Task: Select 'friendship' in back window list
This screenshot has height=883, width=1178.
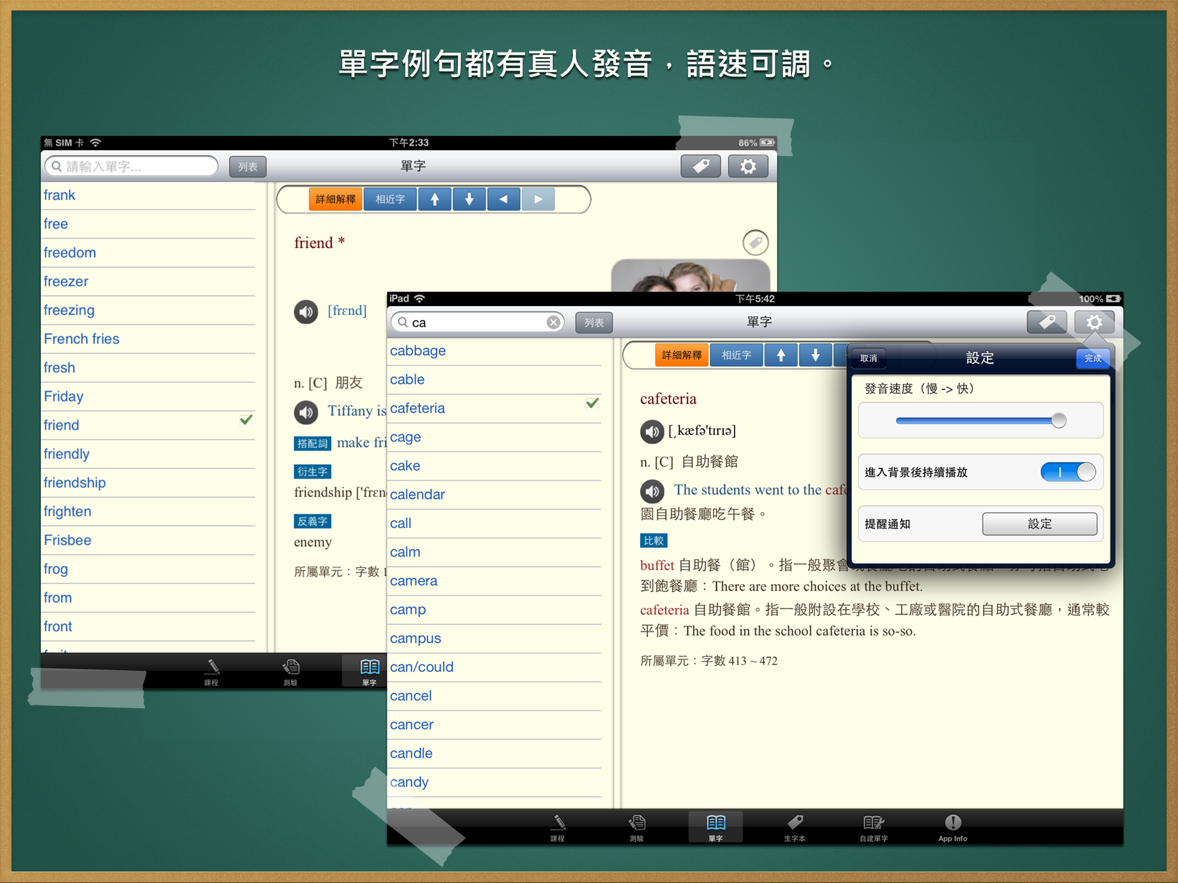Action: point(148,483)
